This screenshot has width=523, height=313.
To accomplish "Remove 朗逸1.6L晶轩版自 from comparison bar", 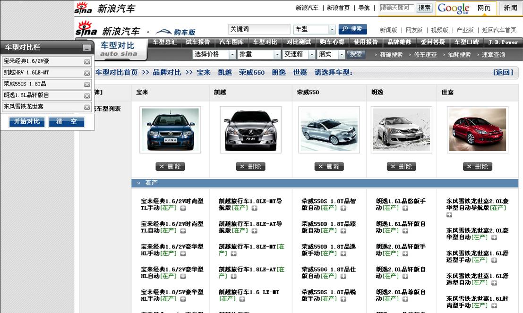I will tap(87, 96).
